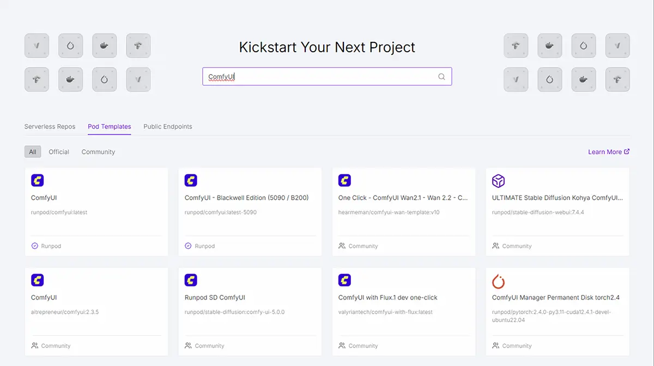The image size is (654, 366).
Task: Click the ComfyUI Blackwell Edition logo icon
Action: (x=191, y=181)
